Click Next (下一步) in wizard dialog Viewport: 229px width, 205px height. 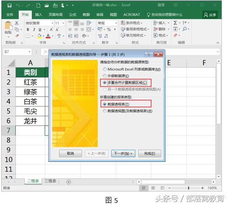[x=123, y=153]
